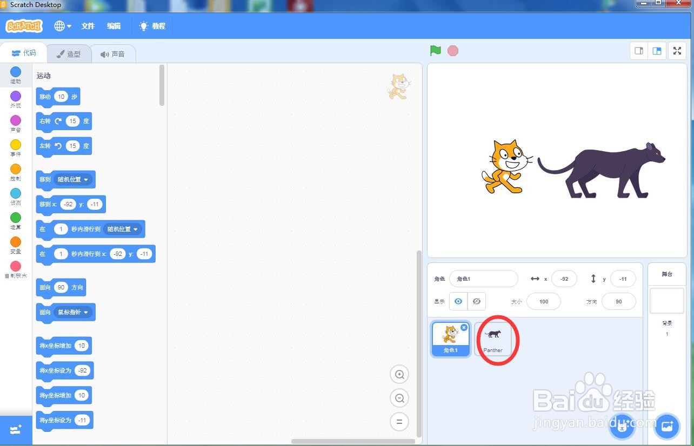Click 90 value in 面向方向 block

point(61,287)
